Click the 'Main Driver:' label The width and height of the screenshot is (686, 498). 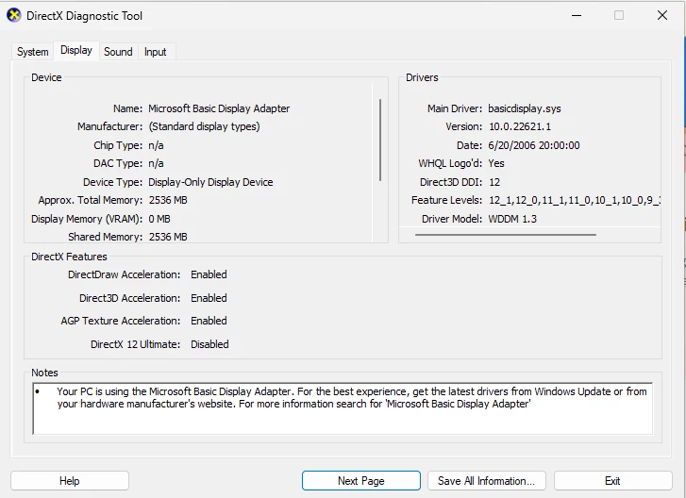[455, 108]
